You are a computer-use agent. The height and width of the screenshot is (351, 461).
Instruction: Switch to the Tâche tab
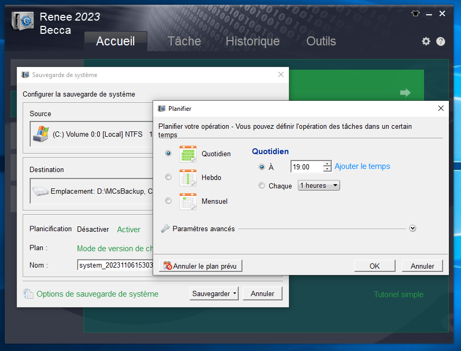[x=184, y=41]
